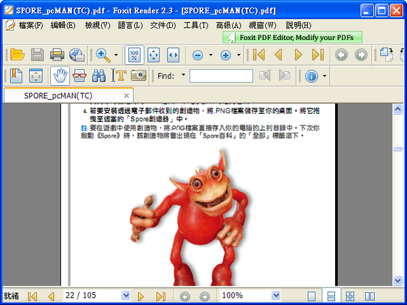Rotate page with the rotate icon
The height and width of the screenshot is (305, 407).
point(387,55)
